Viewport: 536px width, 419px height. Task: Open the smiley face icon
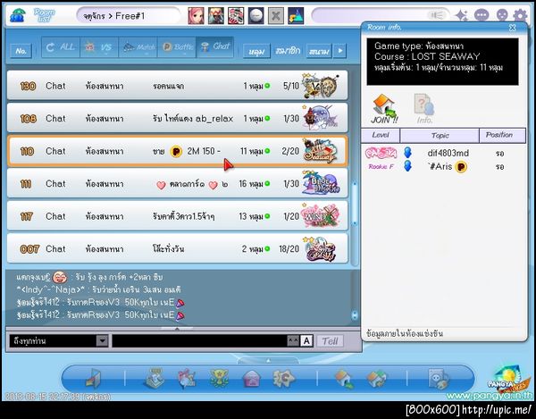(501, 15)
